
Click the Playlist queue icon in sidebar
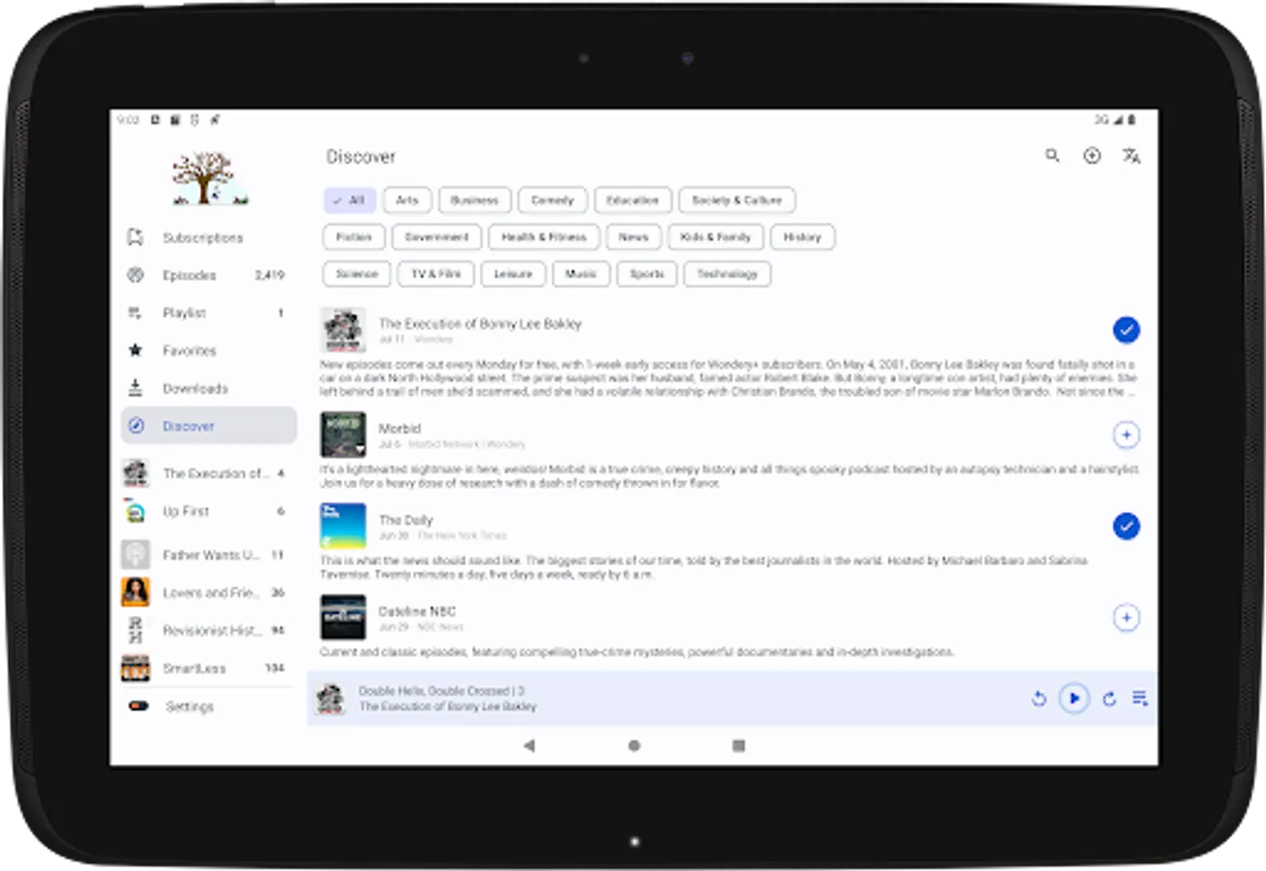(x=136, y=313)
